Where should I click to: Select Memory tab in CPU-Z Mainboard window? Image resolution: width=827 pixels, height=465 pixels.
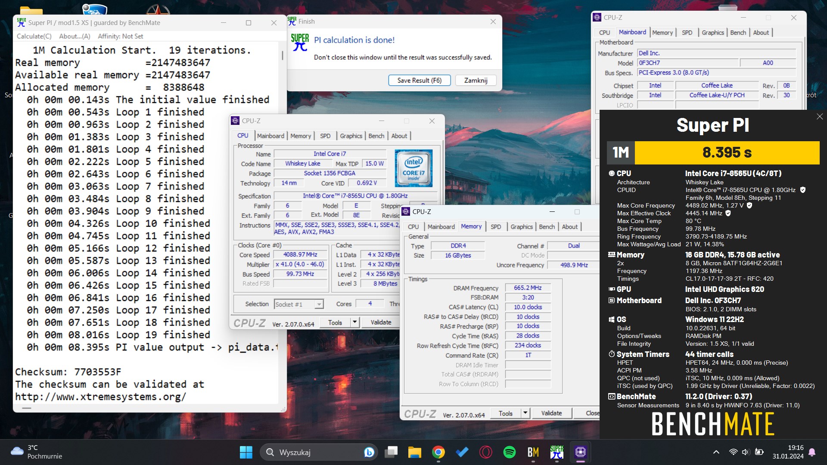662,32
